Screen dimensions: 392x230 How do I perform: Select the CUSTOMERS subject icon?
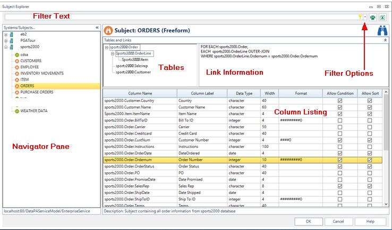point(16,61)
